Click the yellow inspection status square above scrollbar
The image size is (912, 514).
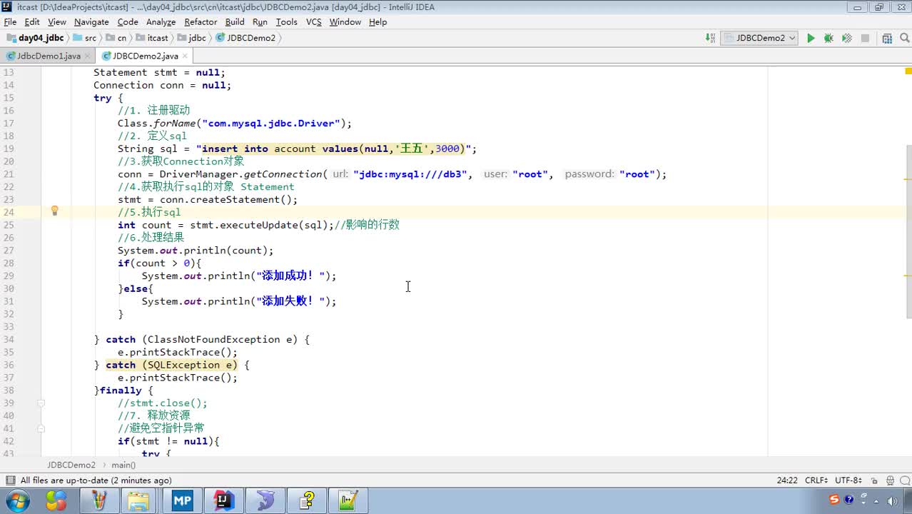[908, 71]
